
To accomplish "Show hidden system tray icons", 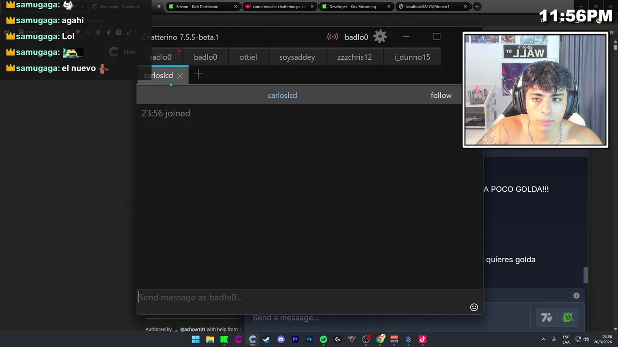I will pos(543,339).
